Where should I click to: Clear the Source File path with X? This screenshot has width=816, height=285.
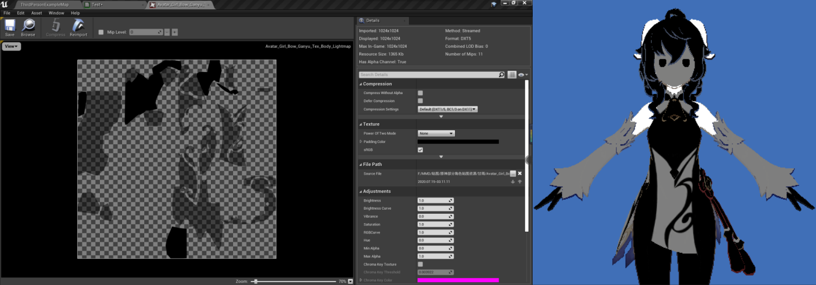(520, 173)
